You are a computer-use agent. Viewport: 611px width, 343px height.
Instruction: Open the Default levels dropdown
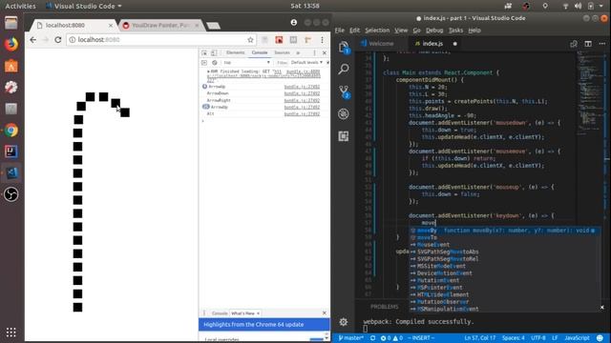(x=306, y=62)
